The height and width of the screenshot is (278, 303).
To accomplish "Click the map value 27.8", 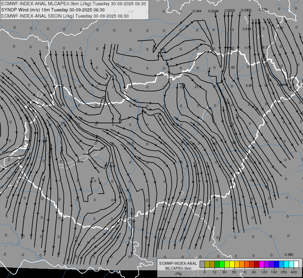I will point(198,87).
